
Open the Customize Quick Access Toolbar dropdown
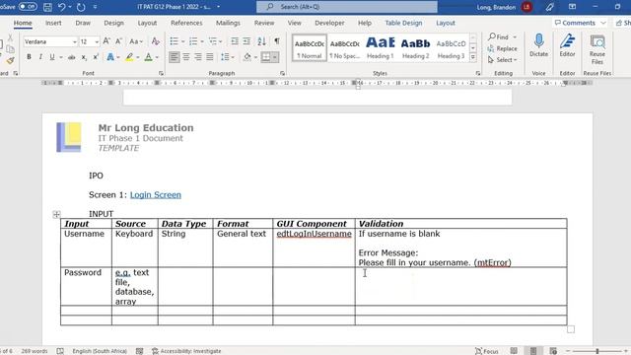pos(96,7)
